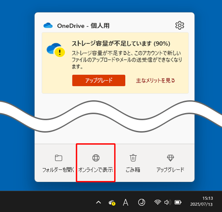Expand hidden tray icons chevron

click(99, 202)
